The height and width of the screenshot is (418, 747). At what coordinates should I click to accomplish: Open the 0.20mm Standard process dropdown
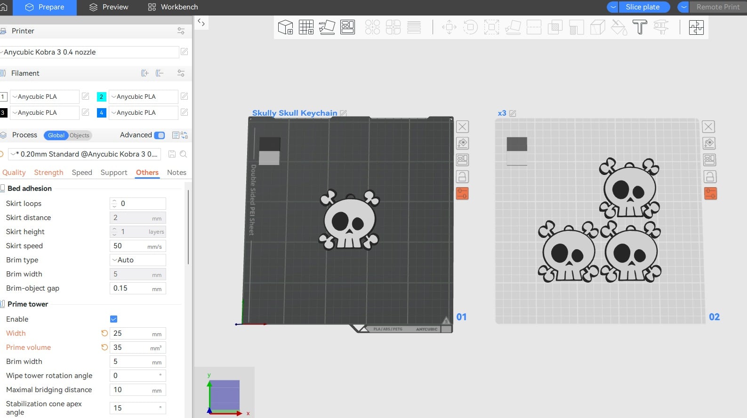coord(85,154)
